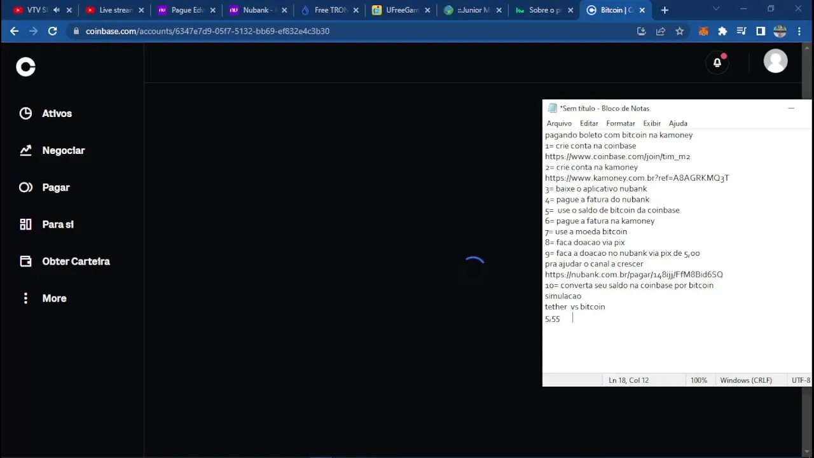Screen dimensions: 814x458
Task: Click Notepad line with nubank.com.br/pagar link
Action: [634, 275]
